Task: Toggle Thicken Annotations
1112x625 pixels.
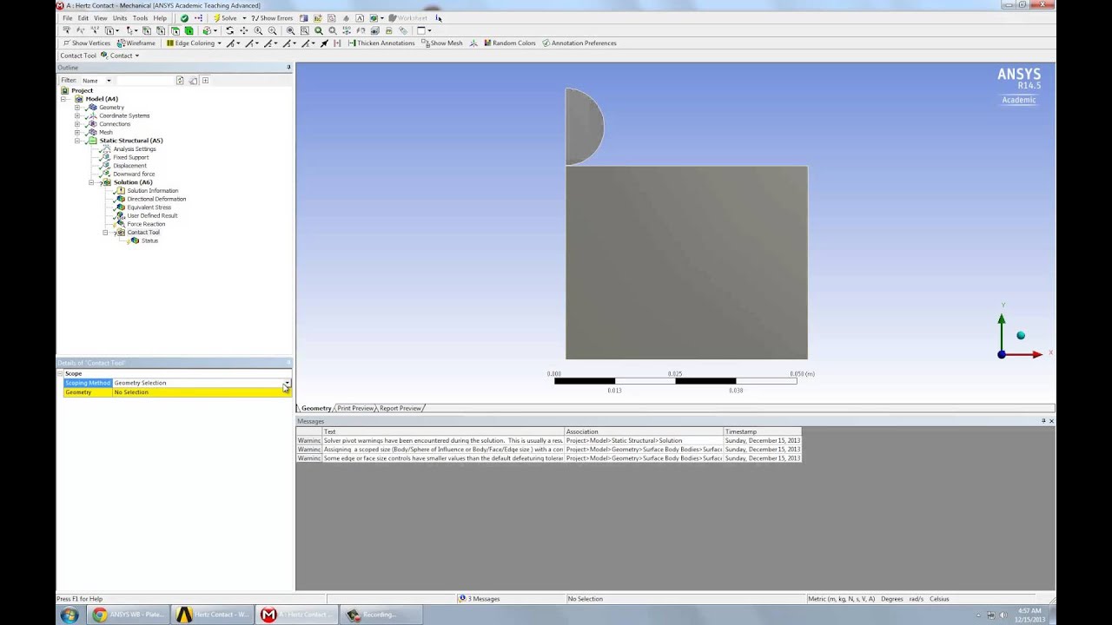Action: tap(381, 43)
